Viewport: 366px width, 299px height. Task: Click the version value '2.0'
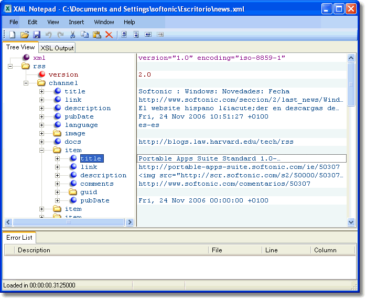click(x=145, y=74)
